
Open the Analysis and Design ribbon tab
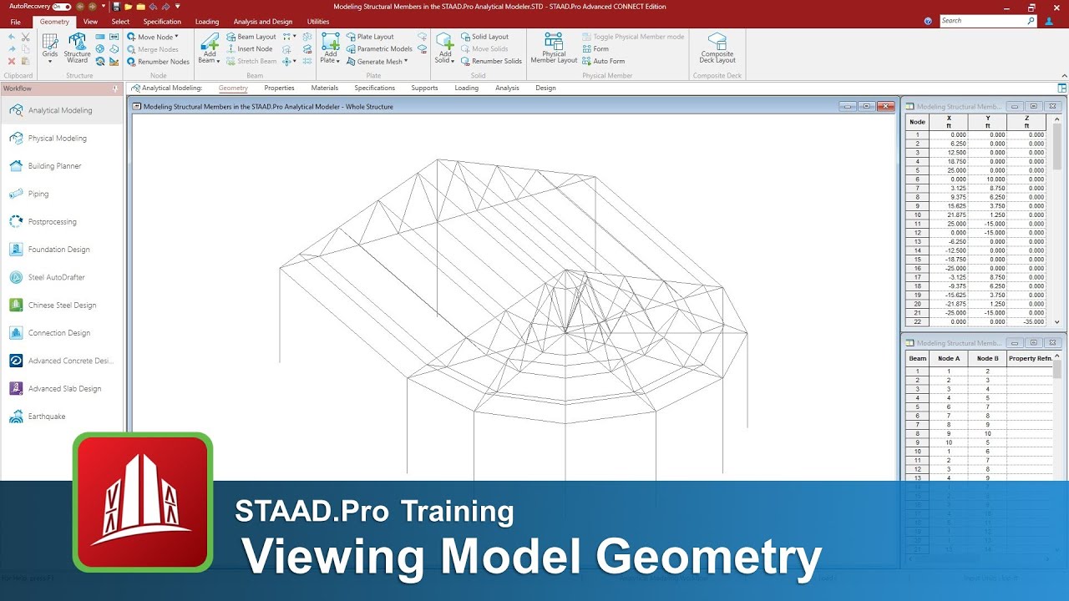pos(263,22)
